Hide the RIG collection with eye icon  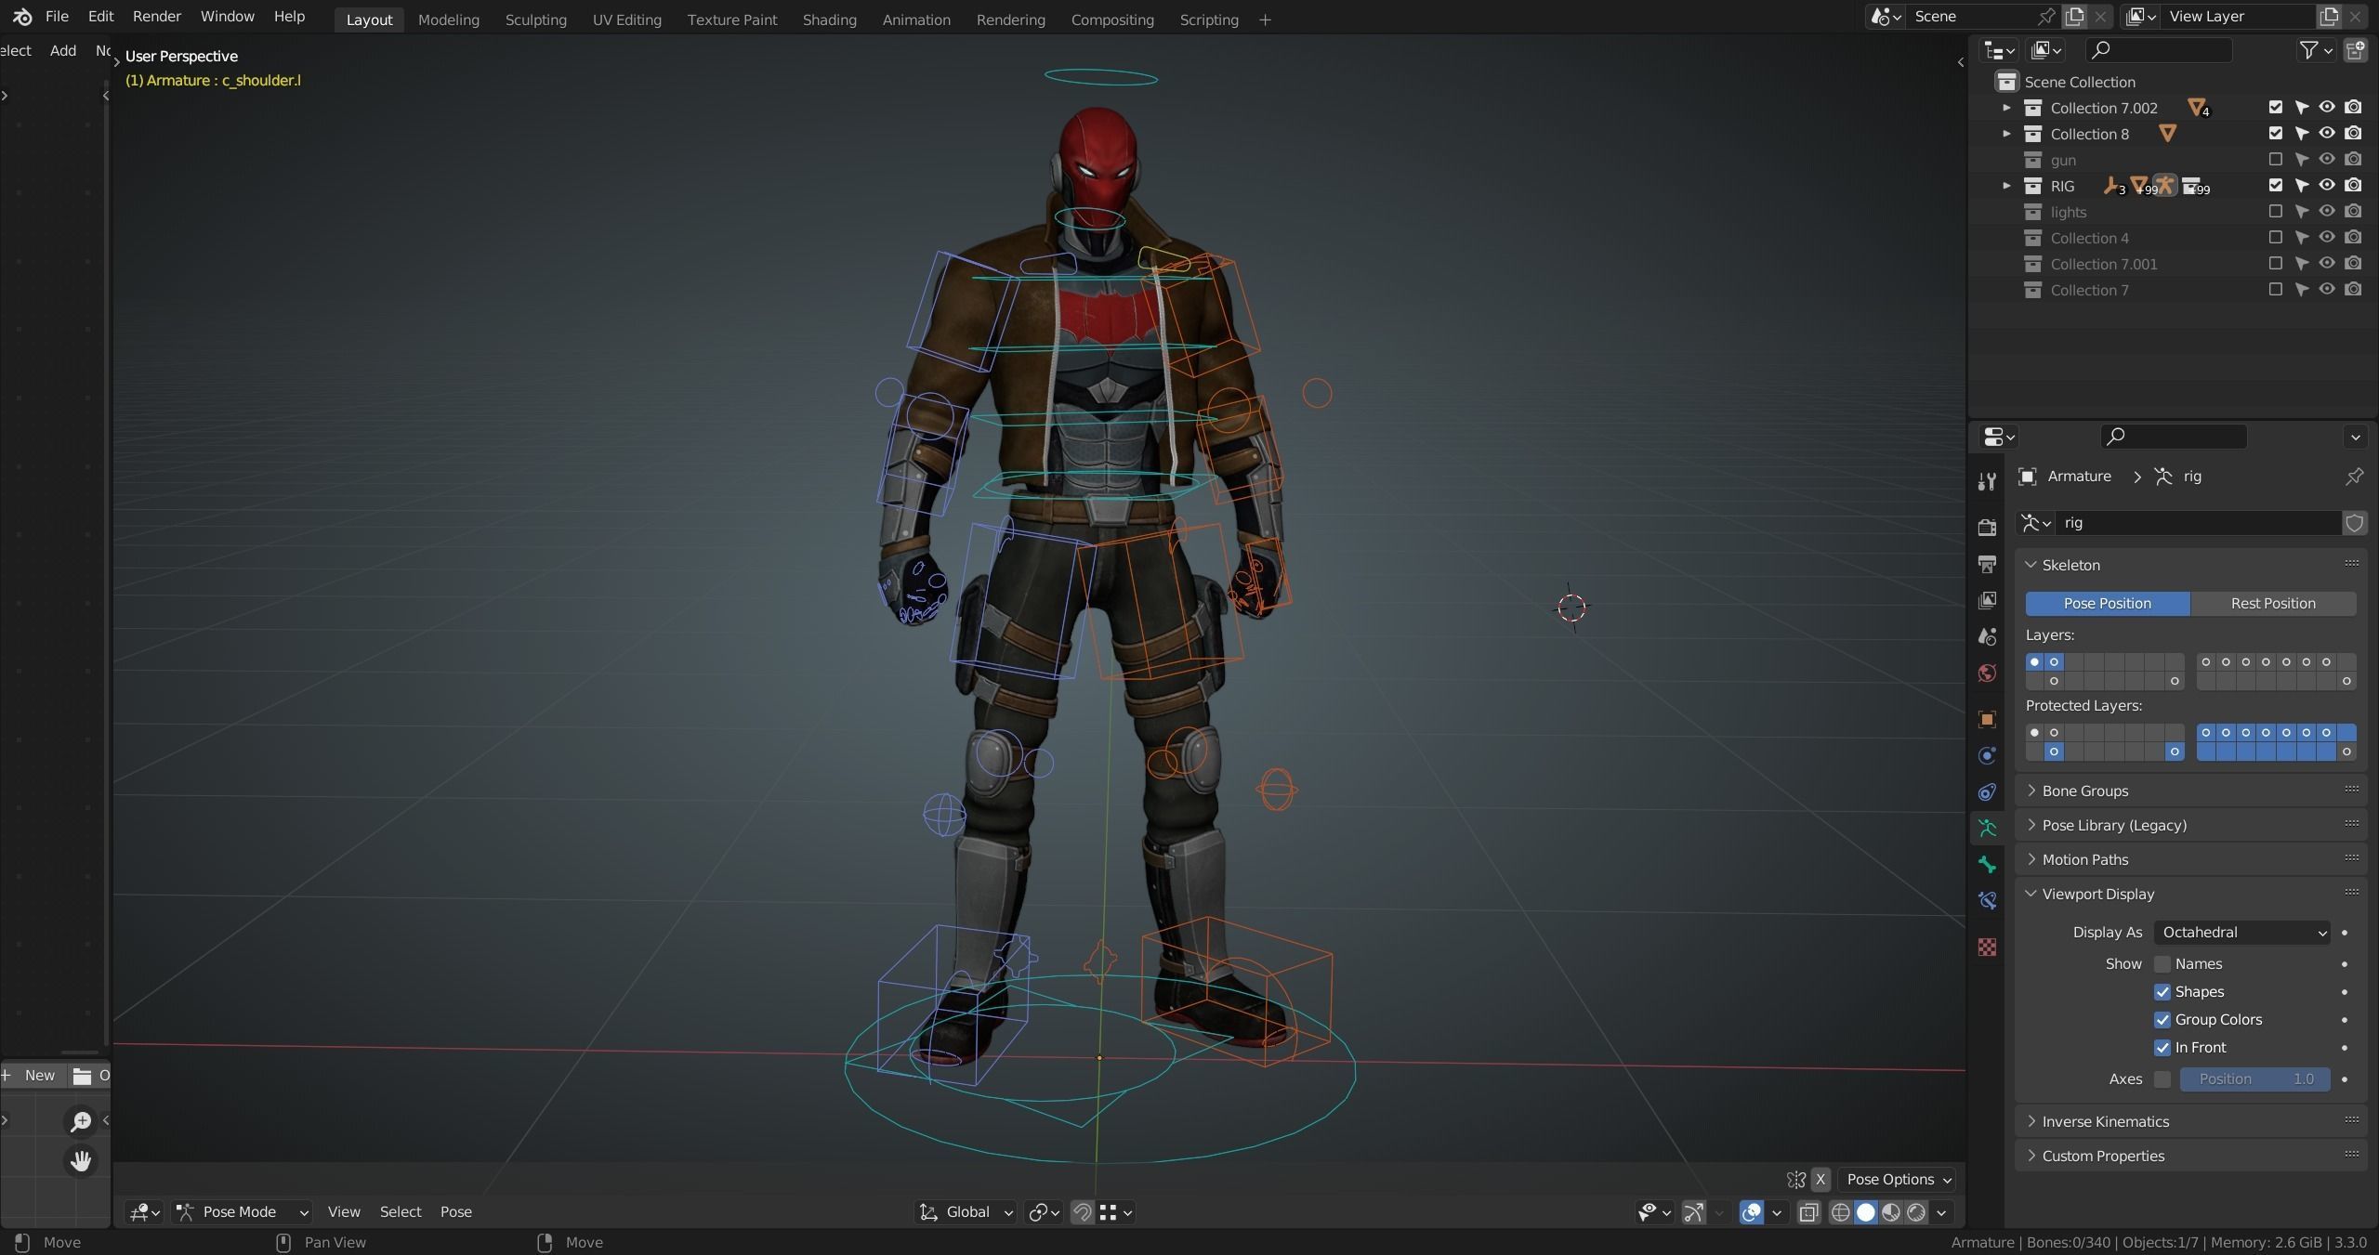pyautogui.click(x=2326, y=186)
